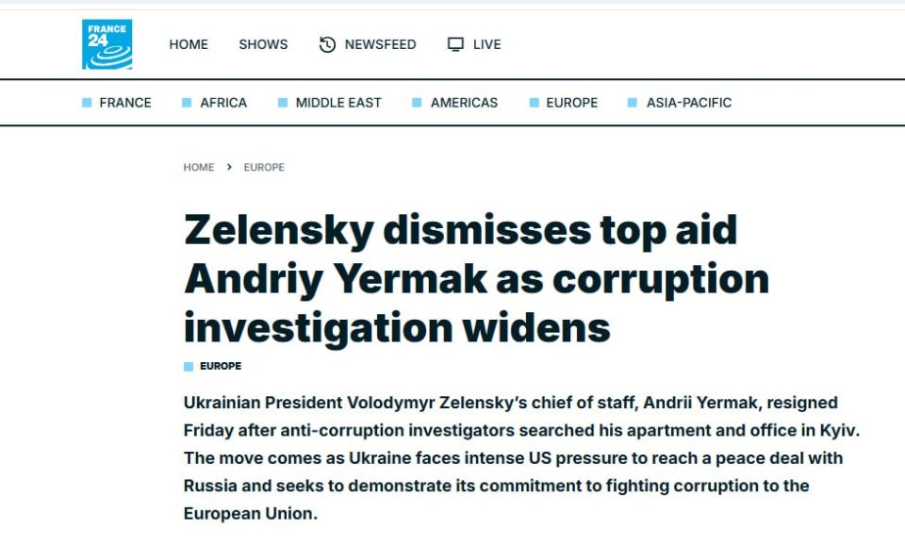Open EUROPE from the breadcrumb trail
This screenshot has height=546, width=905.
tap(264, 167)
